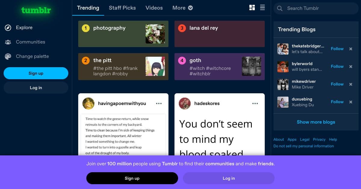Open options menu on havingapoemwithyou post
The width and height of the screenshot is (361, 189).
159,103
